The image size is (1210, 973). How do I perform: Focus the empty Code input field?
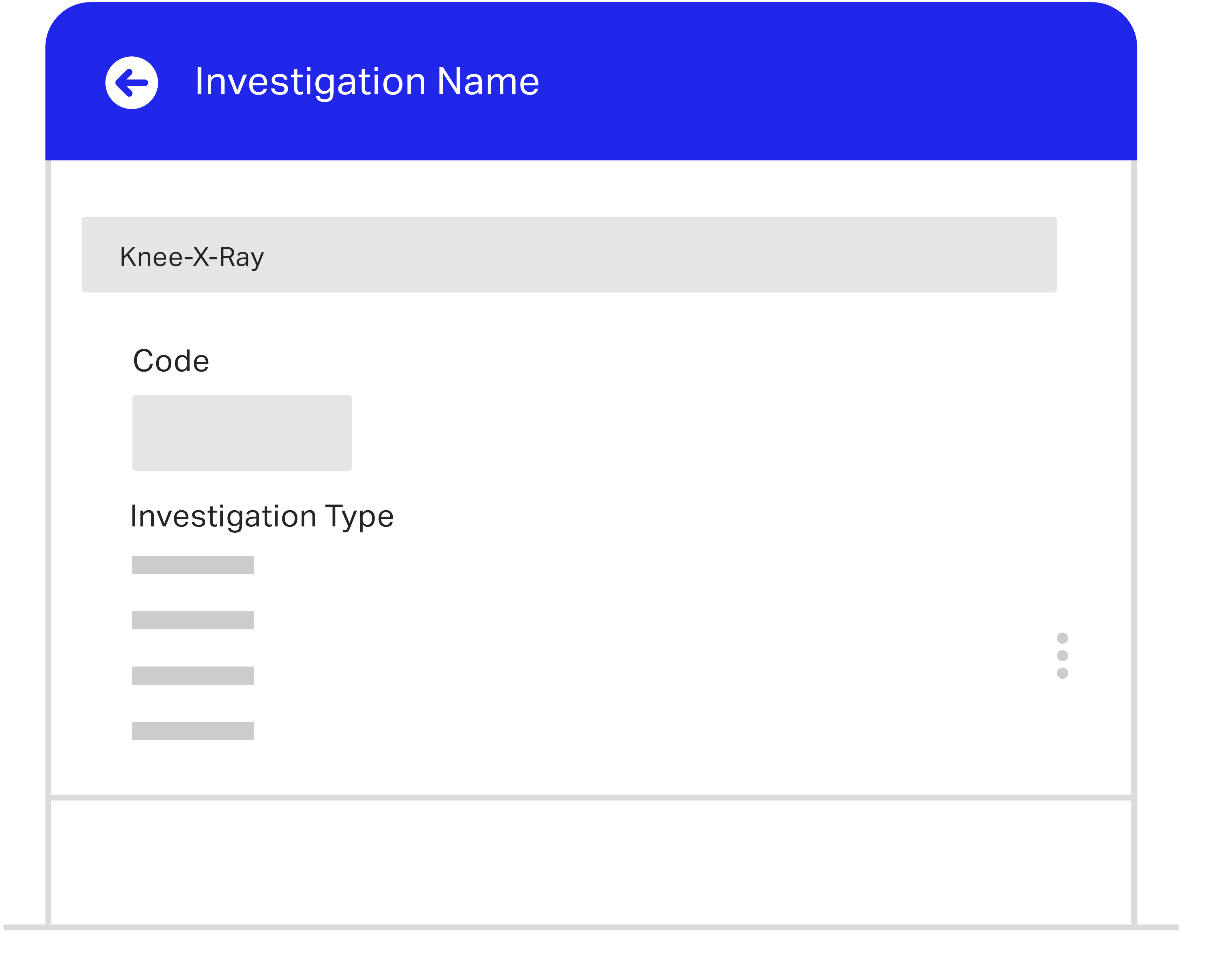[242, 433]
